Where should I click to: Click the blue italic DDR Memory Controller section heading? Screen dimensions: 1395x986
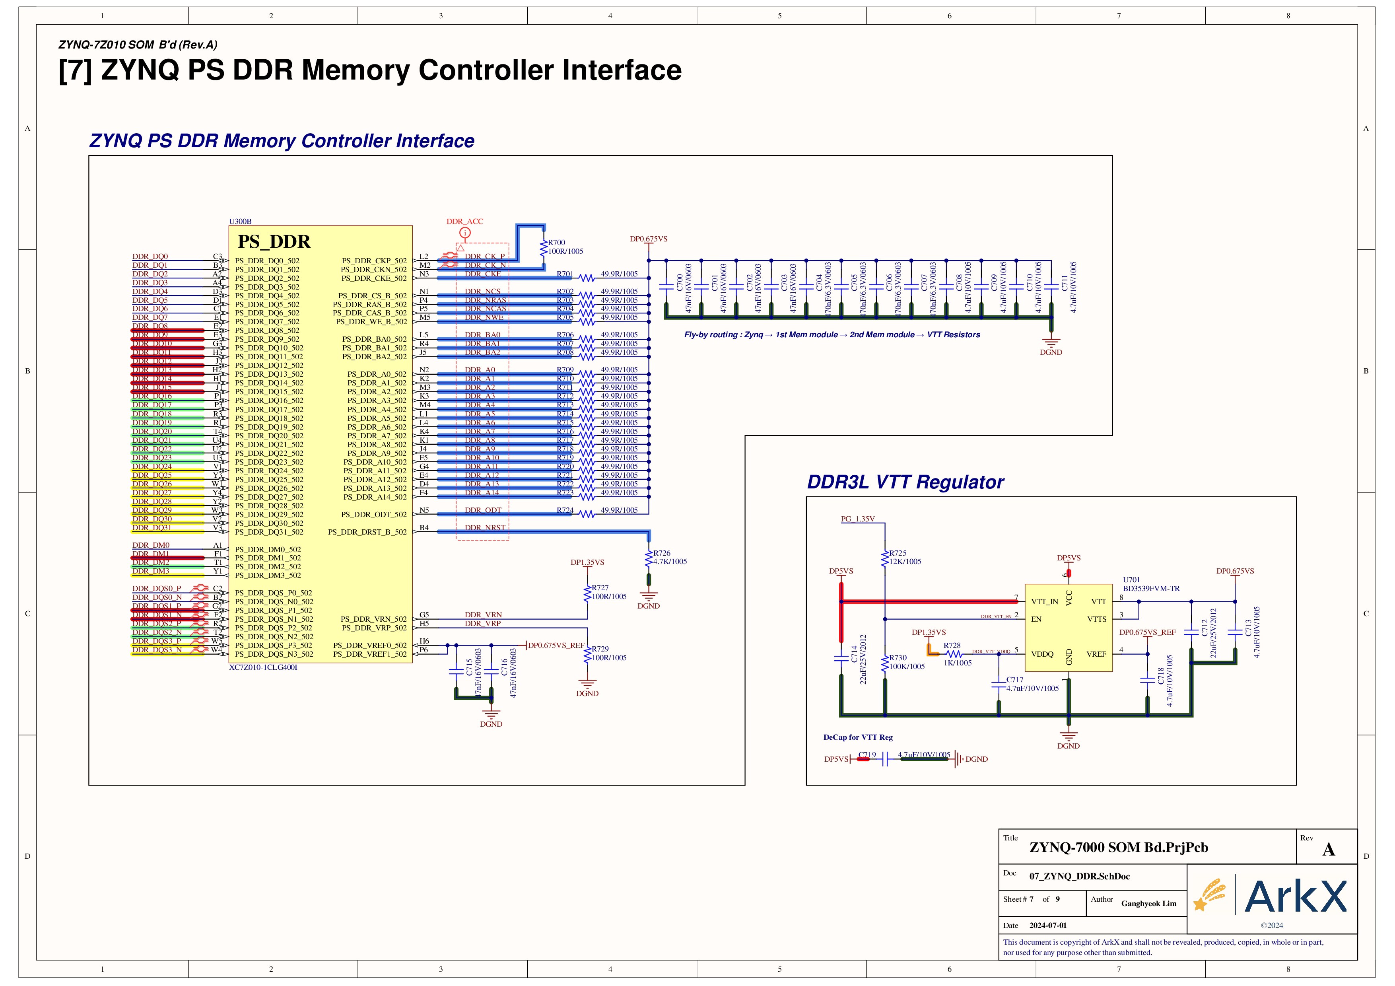click(x=282, y=140)
